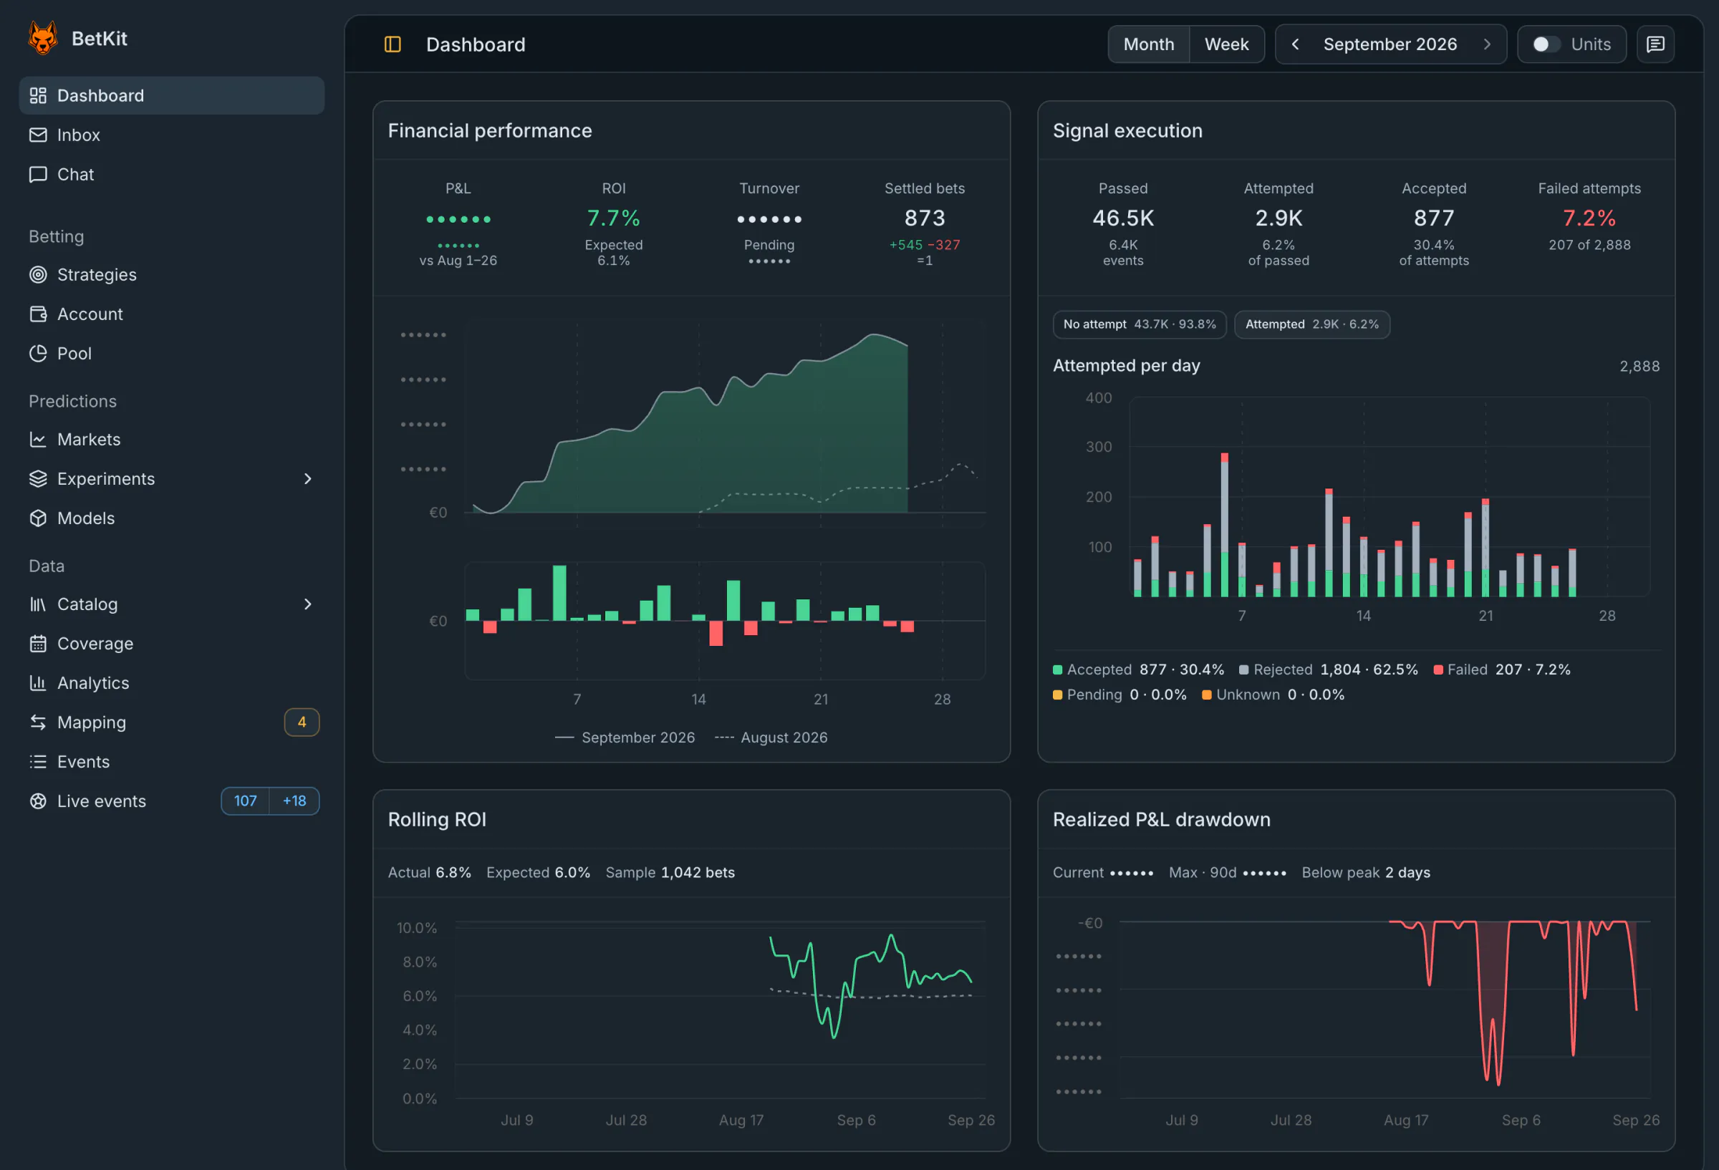1719x1170 pixels.
Task: Click the Settled bets value 873
Action: coord(925,218)
